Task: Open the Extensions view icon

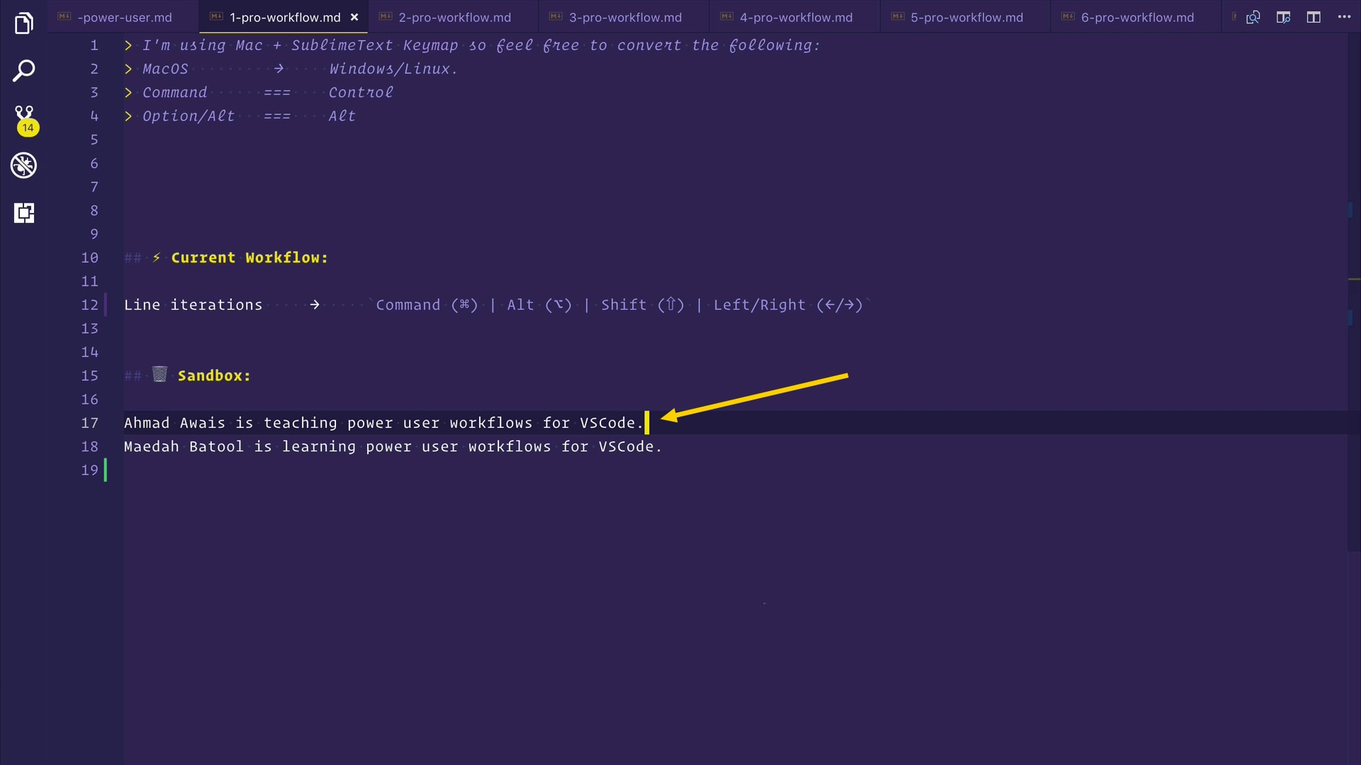Action: pyautogui.click(x=24, y=212)
